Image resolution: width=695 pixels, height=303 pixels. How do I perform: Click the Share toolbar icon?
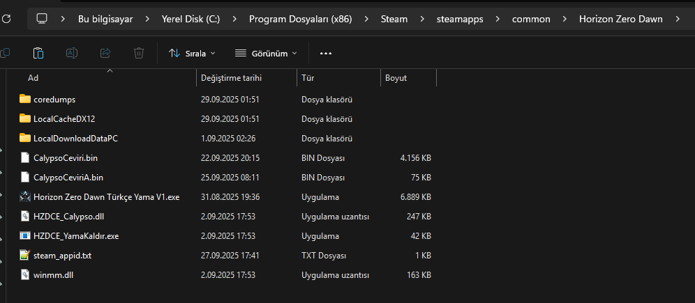coord(105,53)
